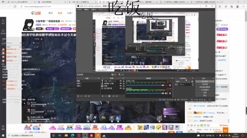Open Windows Start menu
Screen dimensions: 247x138
coord(3,135)
